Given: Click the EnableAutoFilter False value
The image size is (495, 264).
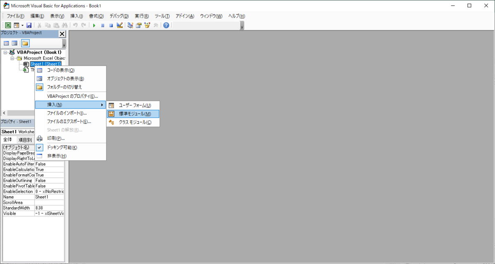Looking at the screenshot, I should coord(49,164).
